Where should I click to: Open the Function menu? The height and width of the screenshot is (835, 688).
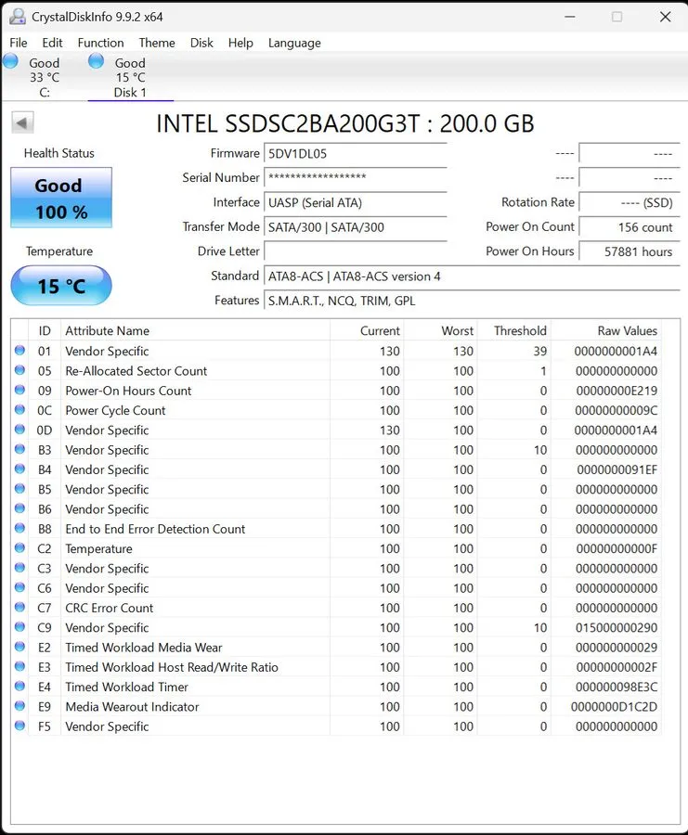click(100, 43)
